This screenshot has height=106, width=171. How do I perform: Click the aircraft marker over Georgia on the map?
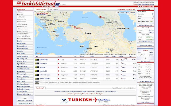100,17
